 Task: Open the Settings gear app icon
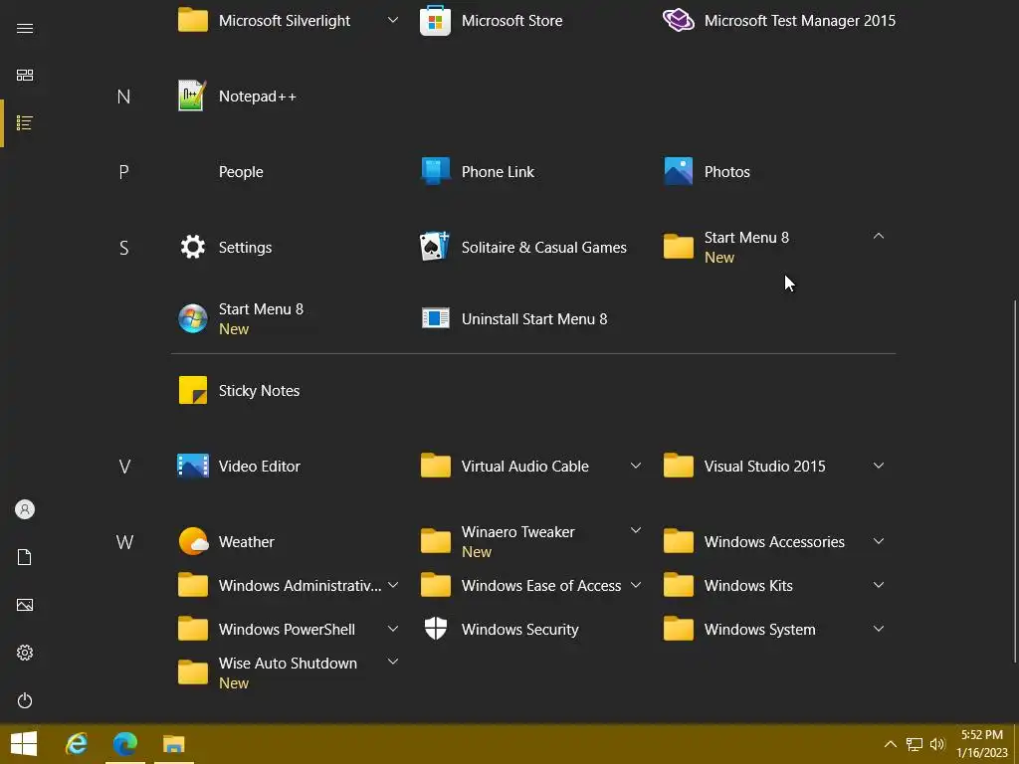[192, 248]
